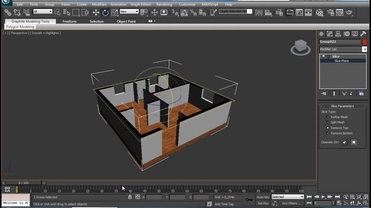Select the Refine Mesh radio button
The height and width of the screenshot is (208, 371).
click(x=328, y=117)
